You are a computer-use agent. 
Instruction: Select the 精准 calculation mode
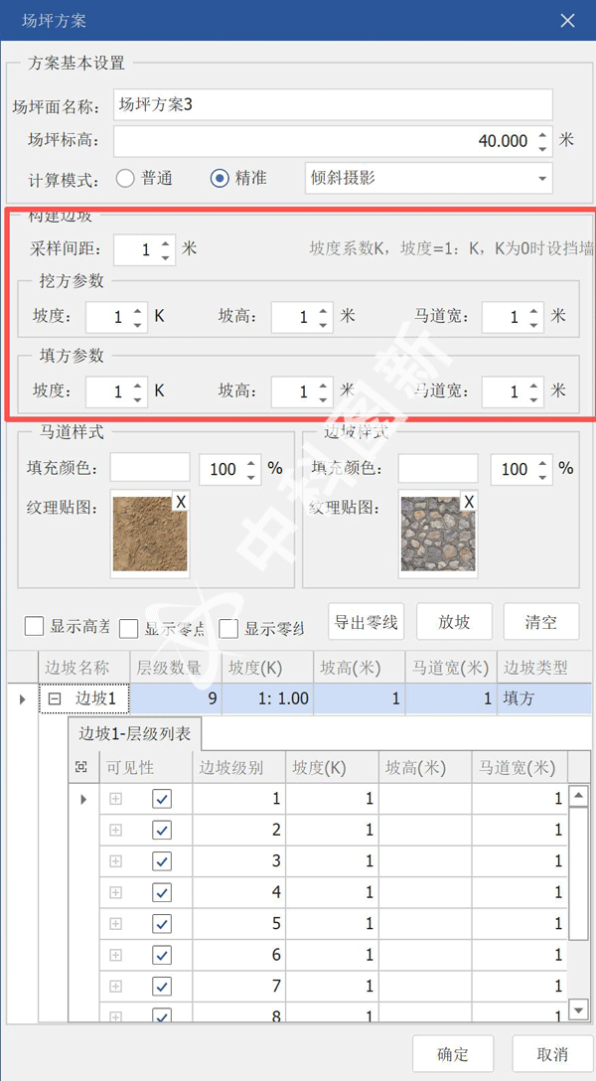click(x=221, y=179)
